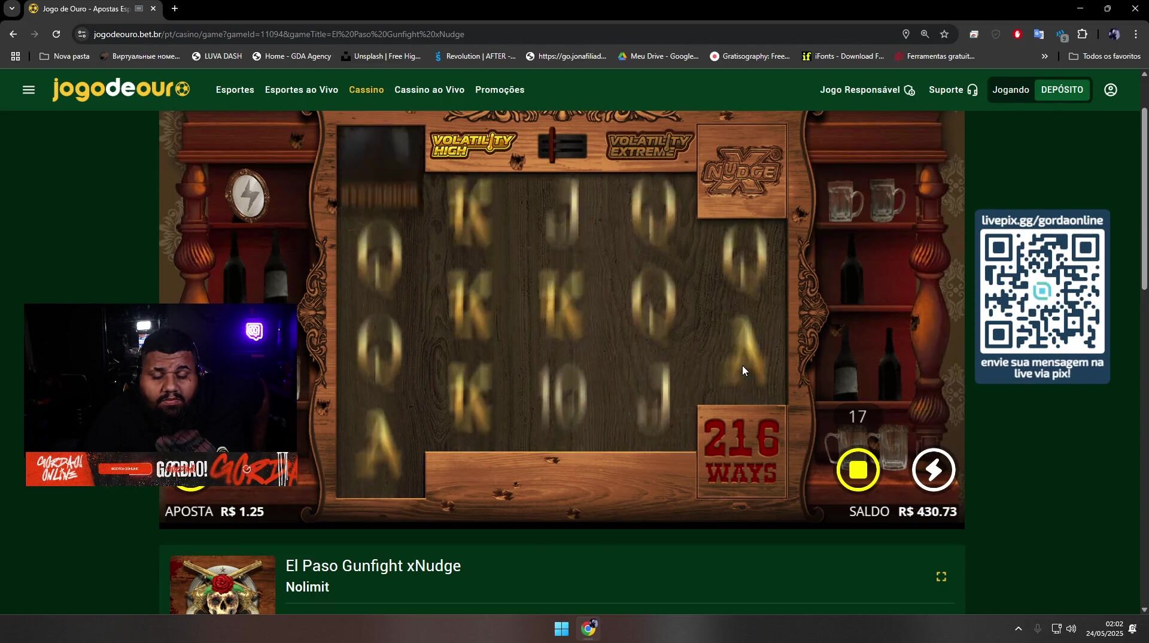
Task: Click the Google Translate extension icon
Action: 1039,34
